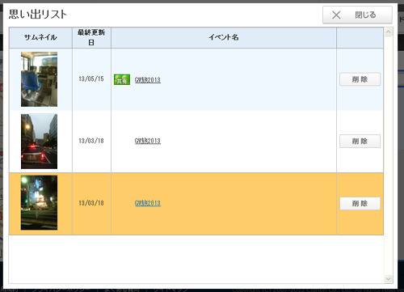This screenshot has height=292, width=404.
Task: Click the サムネイル column header
Action: click(40, 37)
